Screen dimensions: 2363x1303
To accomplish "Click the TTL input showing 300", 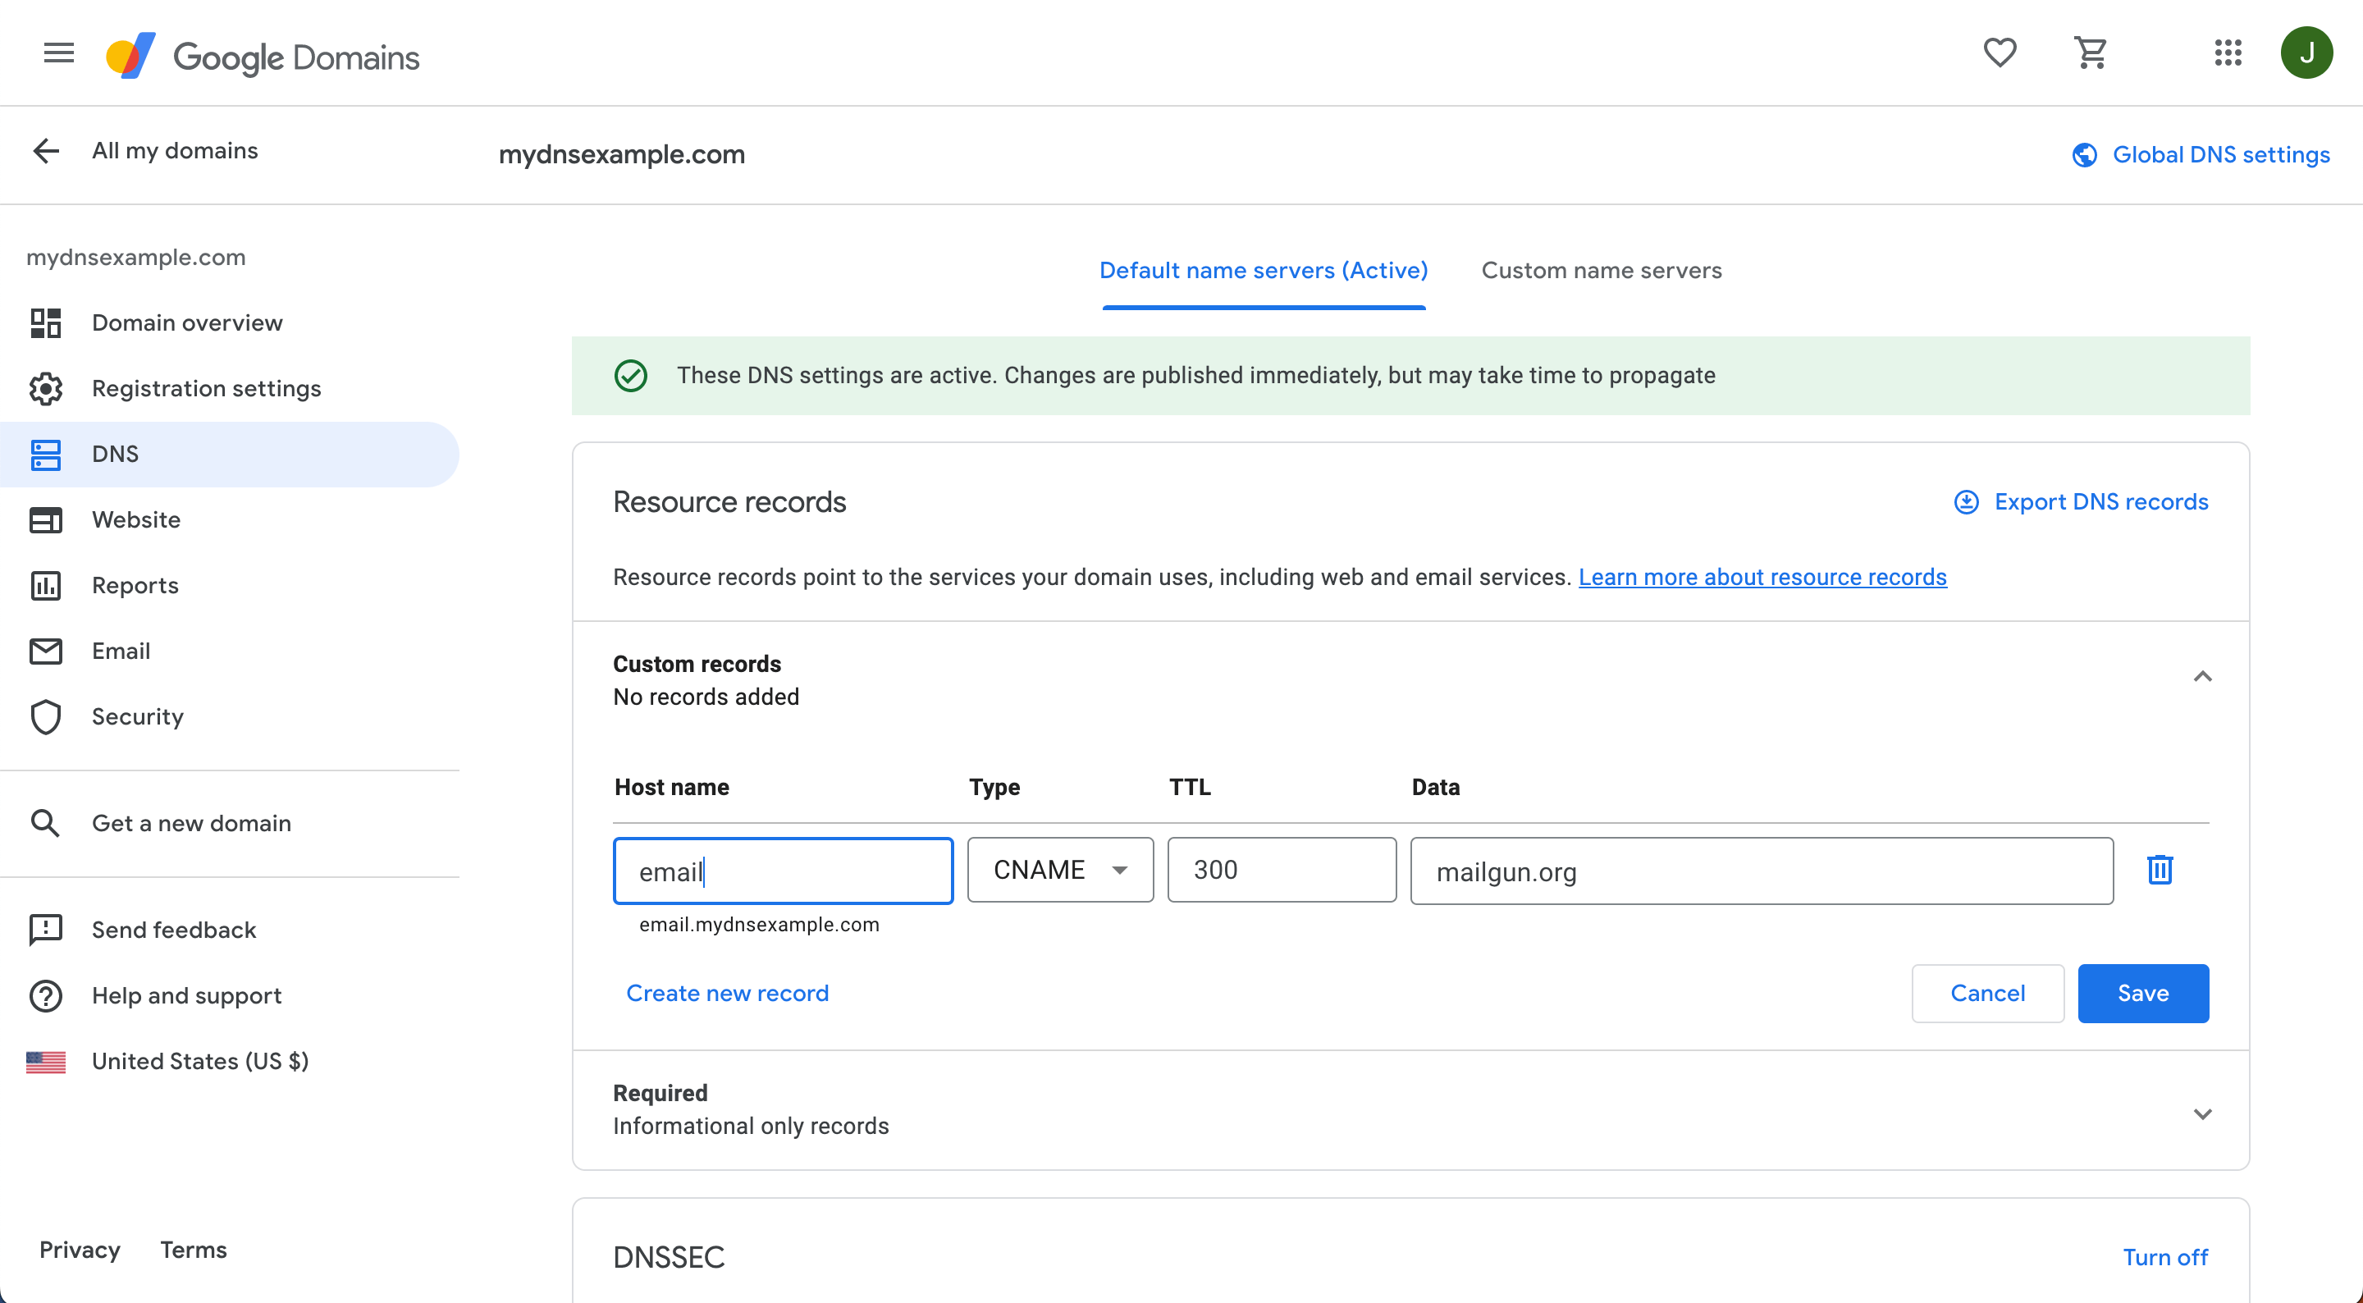I will coord(1281,869).
